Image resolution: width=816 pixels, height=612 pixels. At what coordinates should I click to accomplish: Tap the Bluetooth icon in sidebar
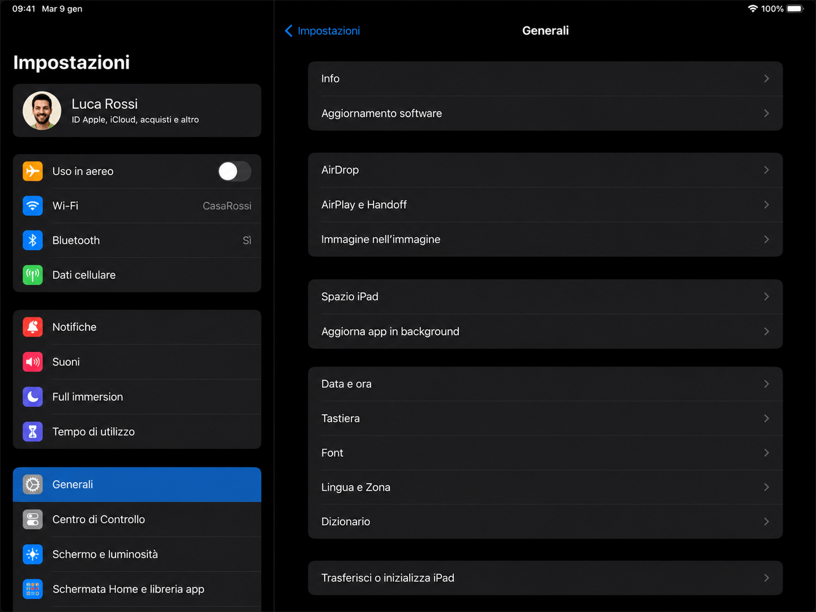(33, 241)
